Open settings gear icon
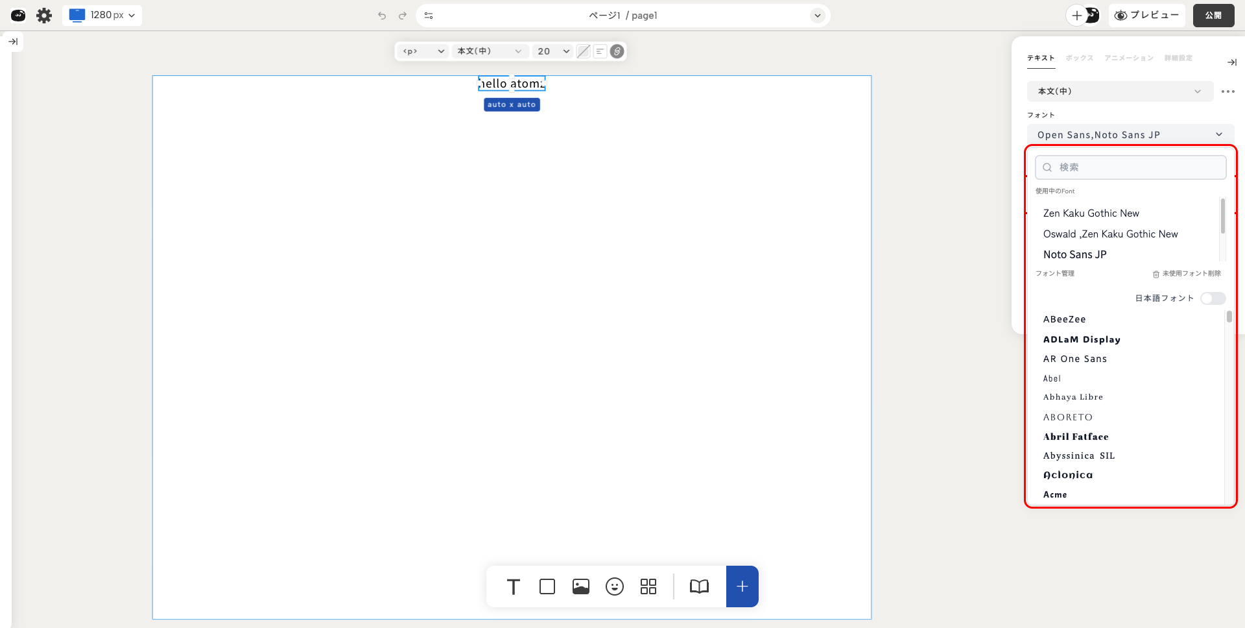The height and width of the screenshot is (628, 1245). tap(44, 16)
